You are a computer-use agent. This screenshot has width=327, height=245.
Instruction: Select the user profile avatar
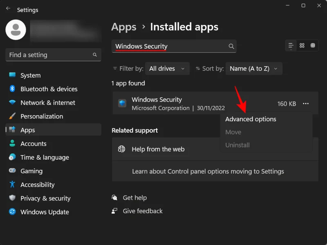(x=16, y=30)
